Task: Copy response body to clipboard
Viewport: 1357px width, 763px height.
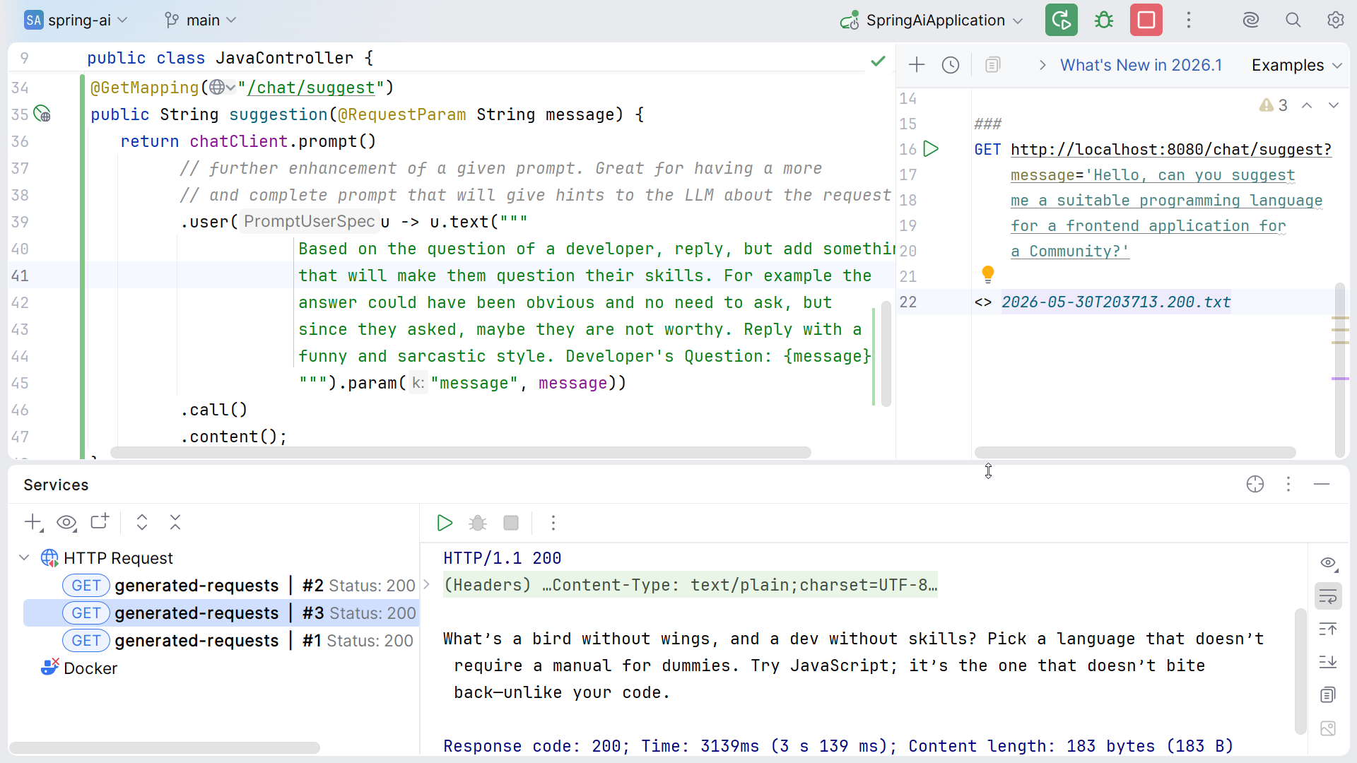Action: pyautogui.click(x=1328, y=695)
